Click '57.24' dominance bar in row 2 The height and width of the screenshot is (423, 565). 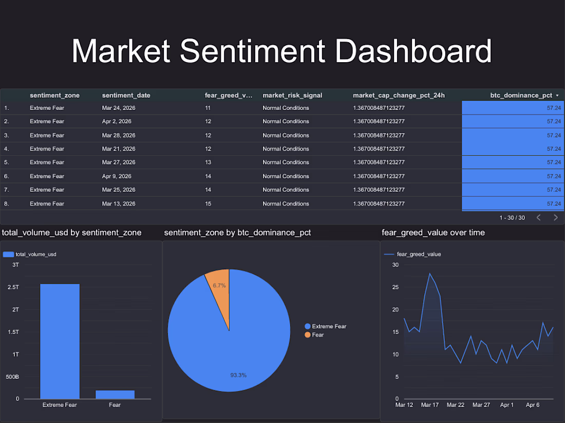513,121
